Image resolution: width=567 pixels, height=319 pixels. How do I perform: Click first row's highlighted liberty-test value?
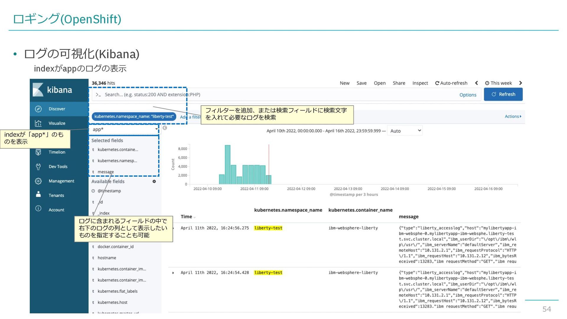point(268,228)
